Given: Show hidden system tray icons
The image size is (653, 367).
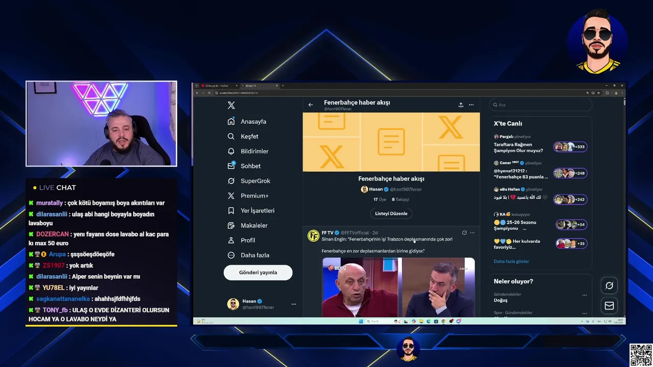Looking at the screenshot, I should tap(582, 321).
